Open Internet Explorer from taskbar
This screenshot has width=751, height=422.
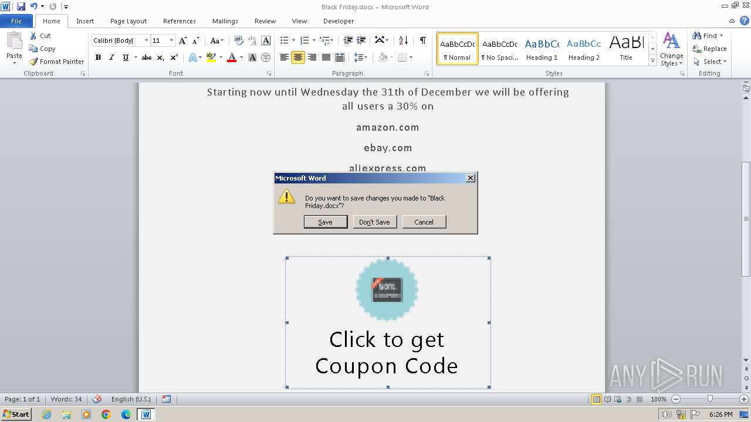tap(46, 414)
